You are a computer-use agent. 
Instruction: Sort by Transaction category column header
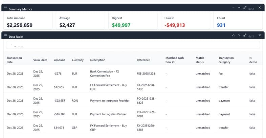[x=226, y=60]
